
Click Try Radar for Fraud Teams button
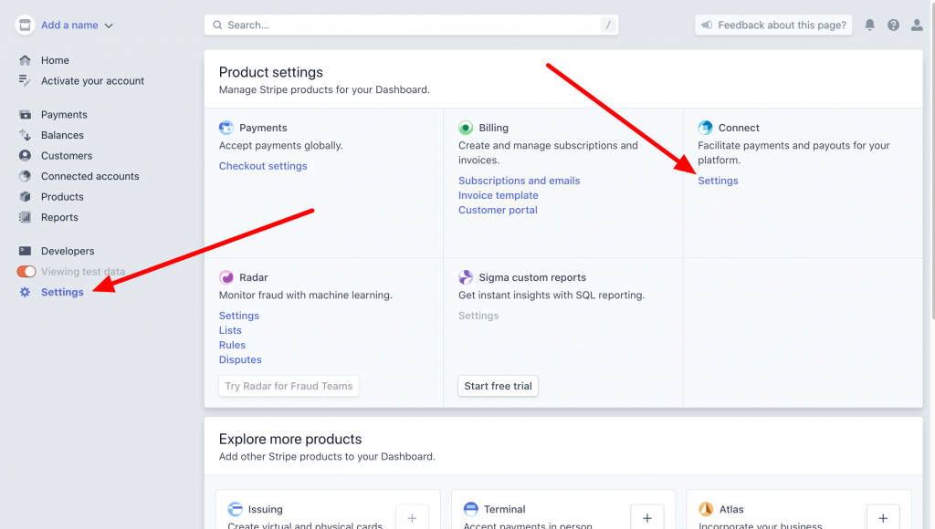(x=289, y=386)
